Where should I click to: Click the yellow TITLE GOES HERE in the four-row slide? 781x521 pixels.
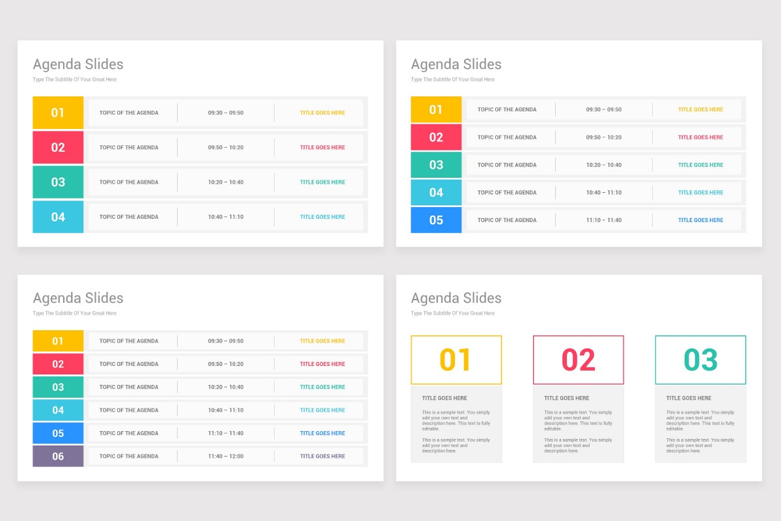coord(322,113)
